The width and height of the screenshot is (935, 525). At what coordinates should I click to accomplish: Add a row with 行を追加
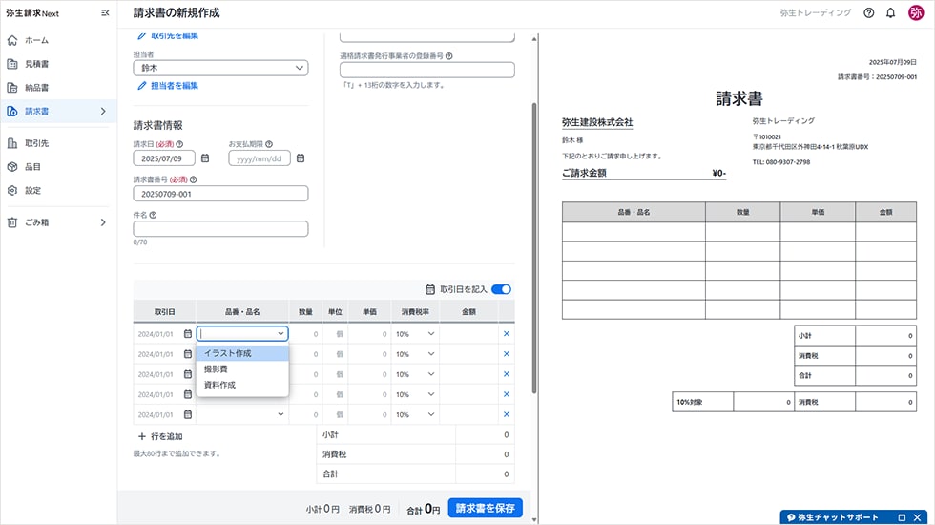click(x=160, y=436)
